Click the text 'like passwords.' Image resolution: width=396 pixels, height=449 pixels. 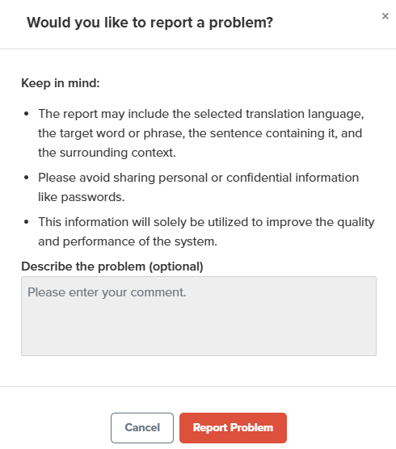pyautogui.click(x=82, y=197)
